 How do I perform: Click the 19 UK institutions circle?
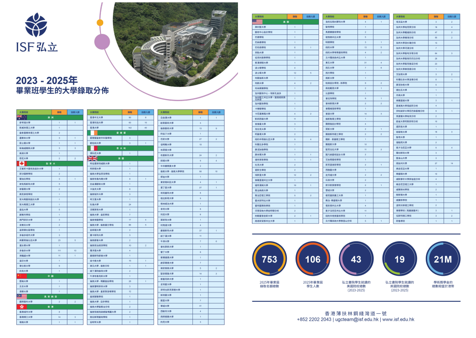coord(399,259)
